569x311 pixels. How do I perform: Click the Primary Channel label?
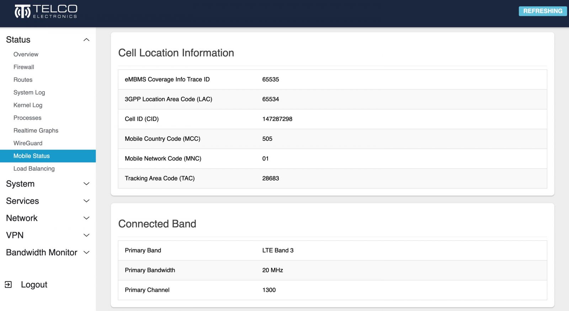(x=147, y=290)
